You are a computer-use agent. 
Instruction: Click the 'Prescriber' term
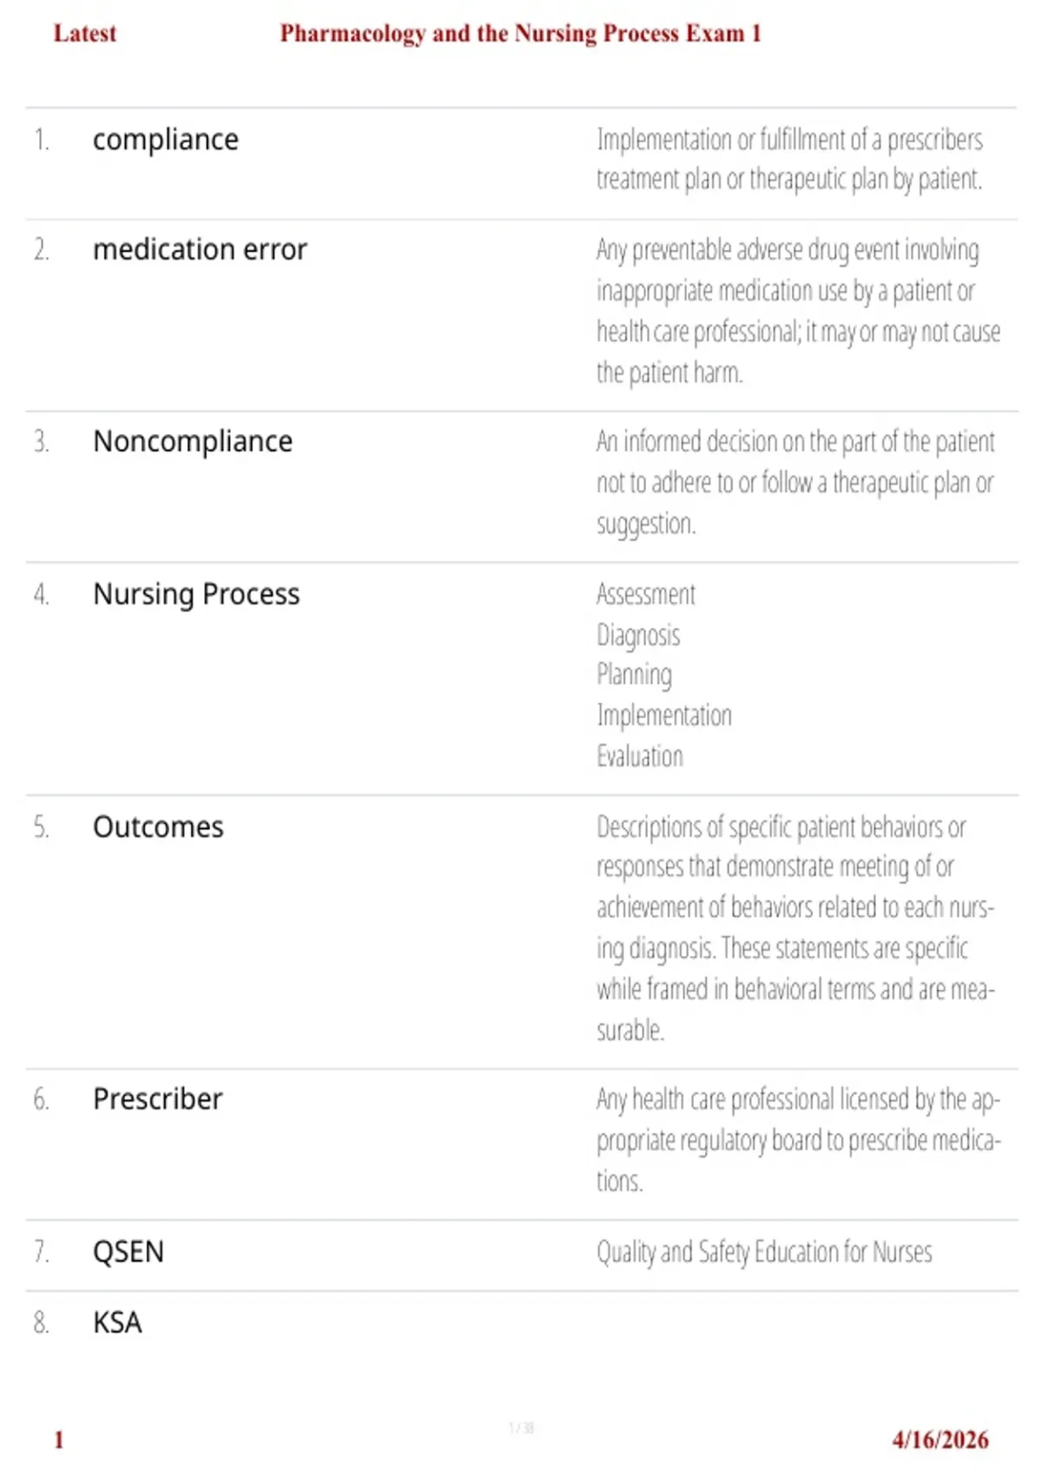[x=157, y=1099]
